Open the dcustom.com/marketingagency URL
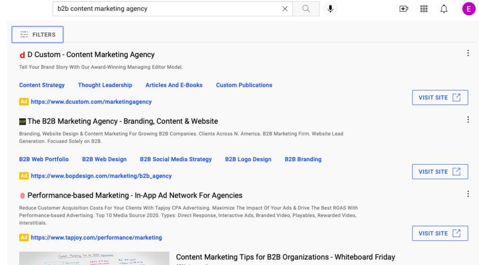The height and width of the screenshot is (265, 479). tap(91, 102)
